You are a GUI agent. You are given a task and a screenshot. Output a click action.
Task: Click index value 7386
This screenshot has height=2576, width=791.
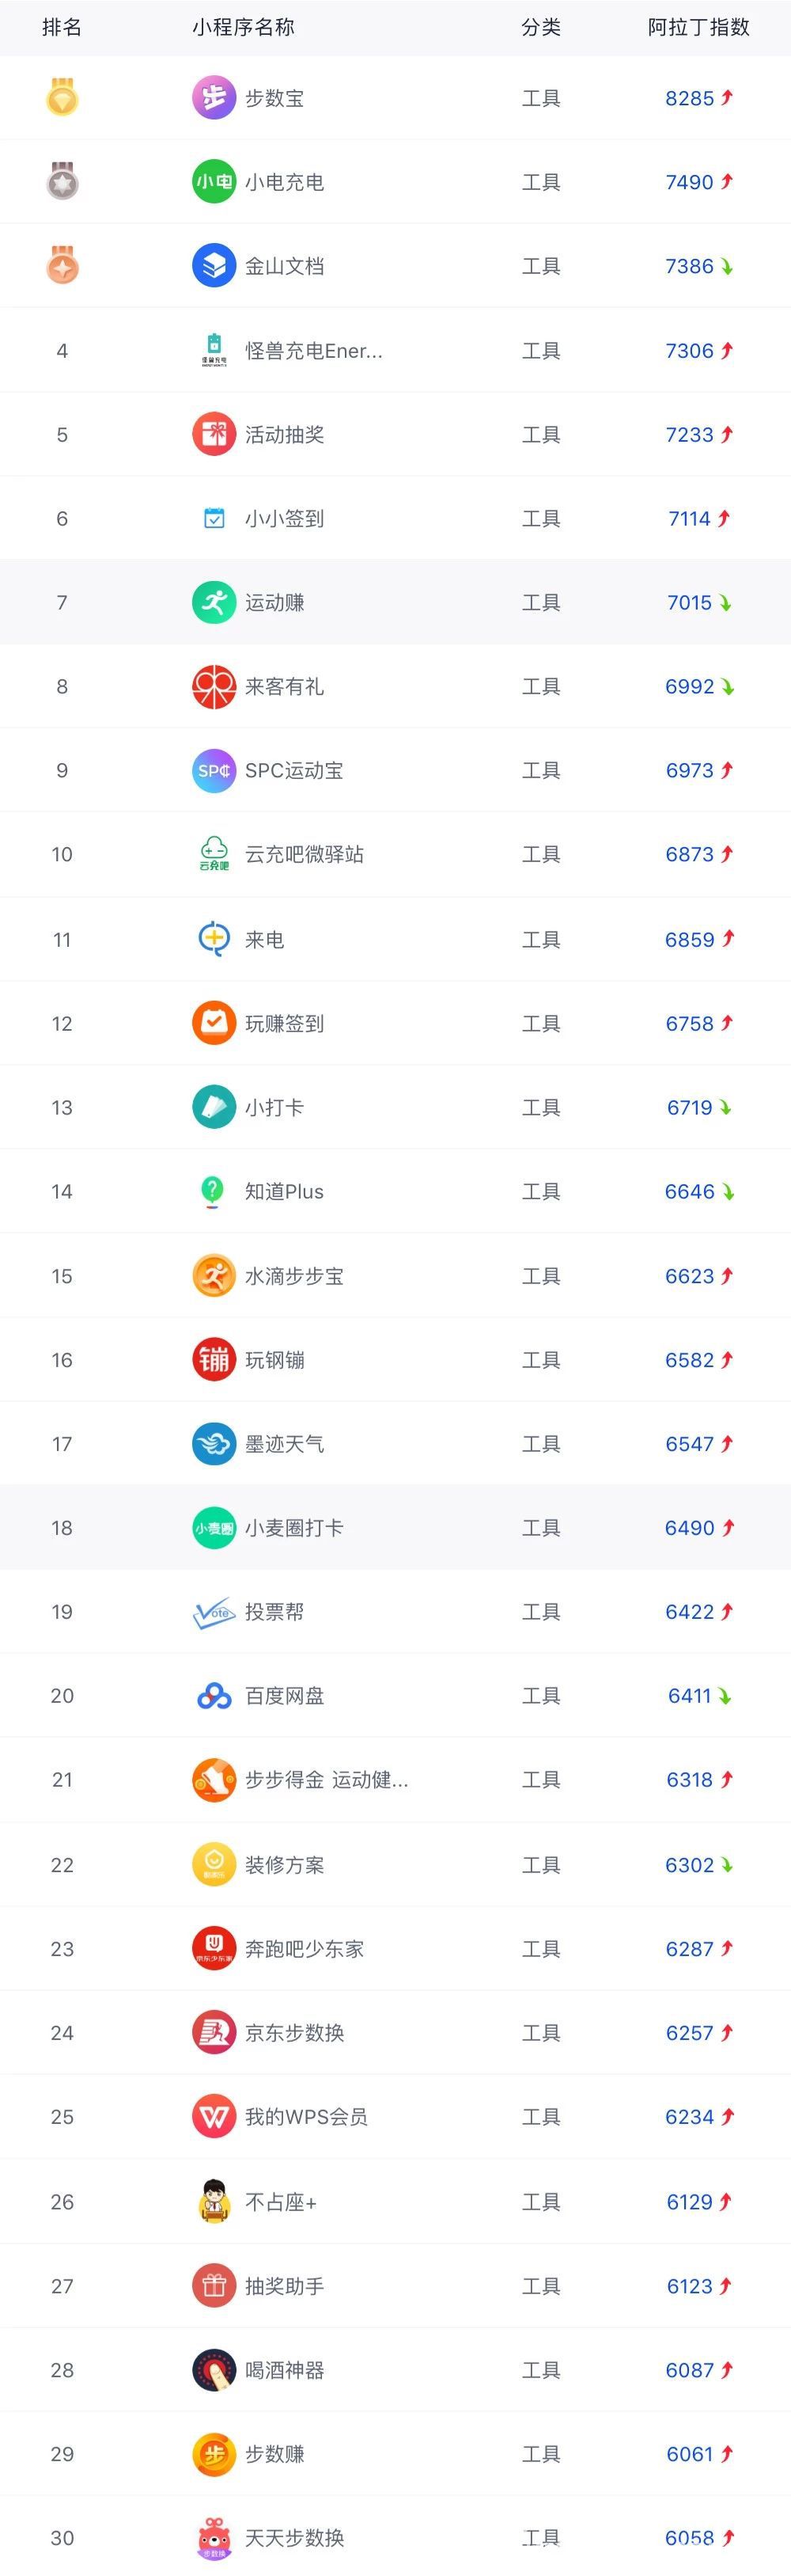pyautogui.click(x=690, y=266)
